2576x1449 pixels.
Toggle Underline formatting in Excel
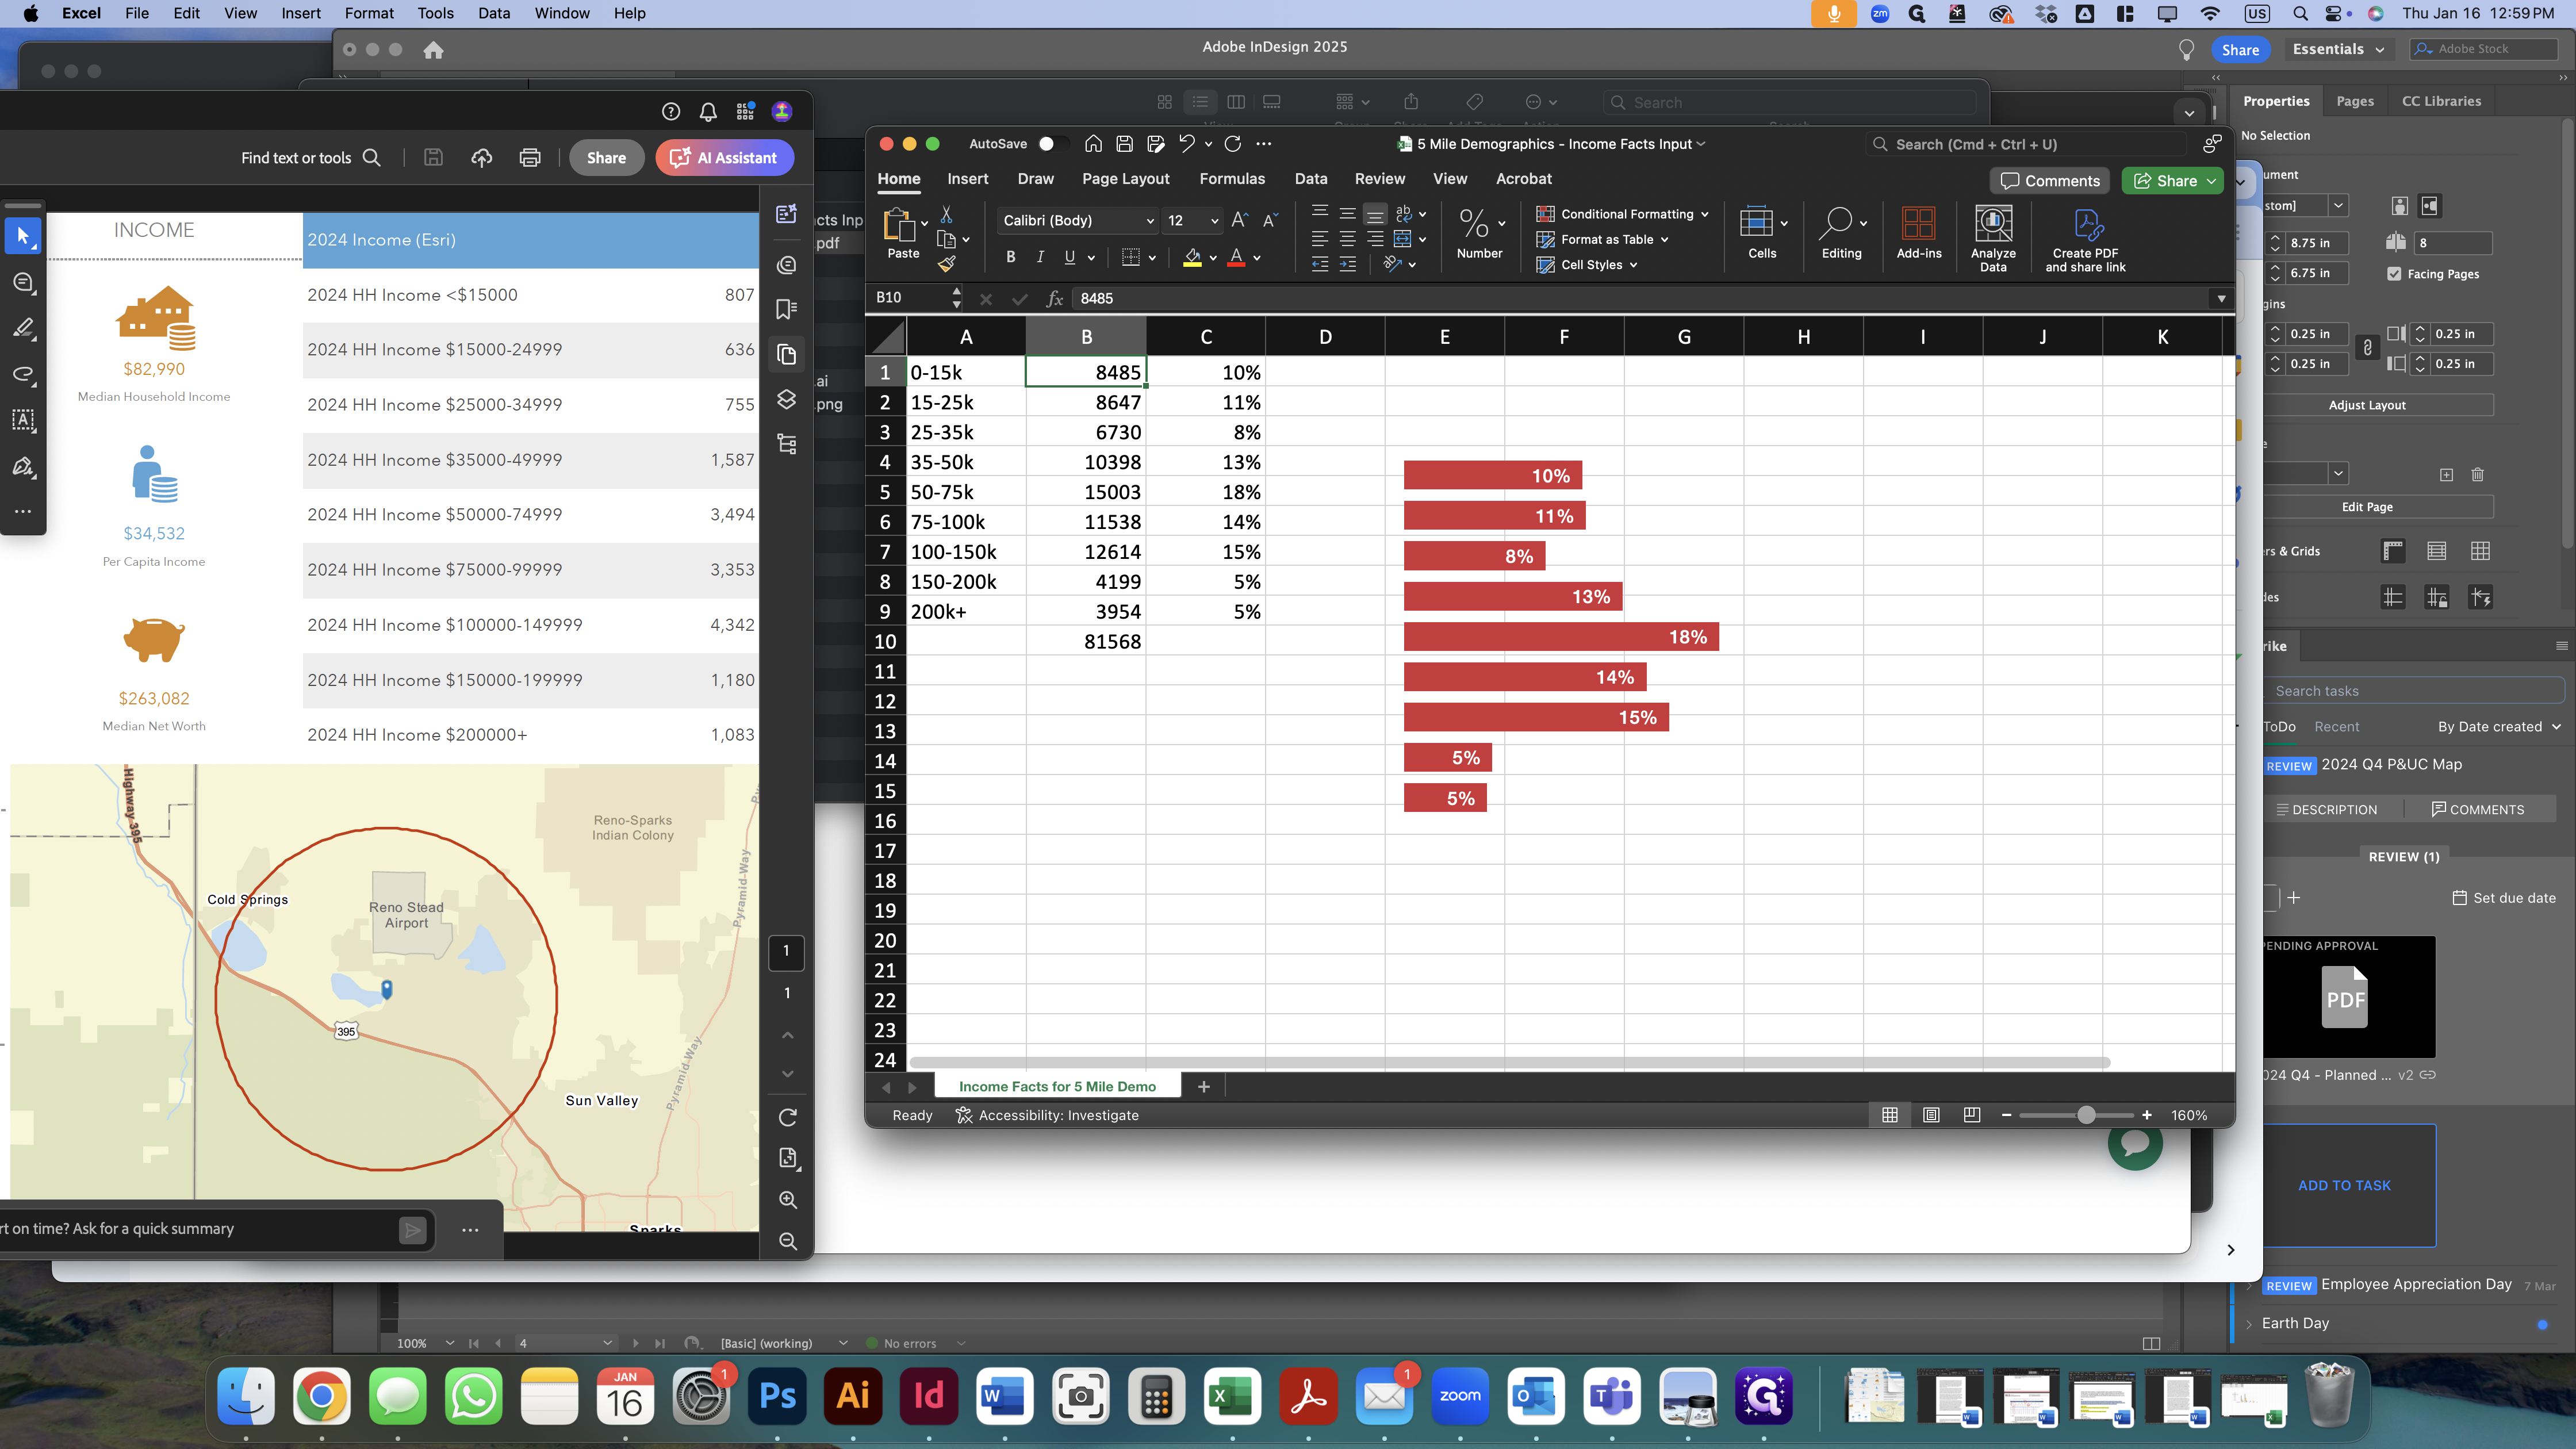point(1070,257)
